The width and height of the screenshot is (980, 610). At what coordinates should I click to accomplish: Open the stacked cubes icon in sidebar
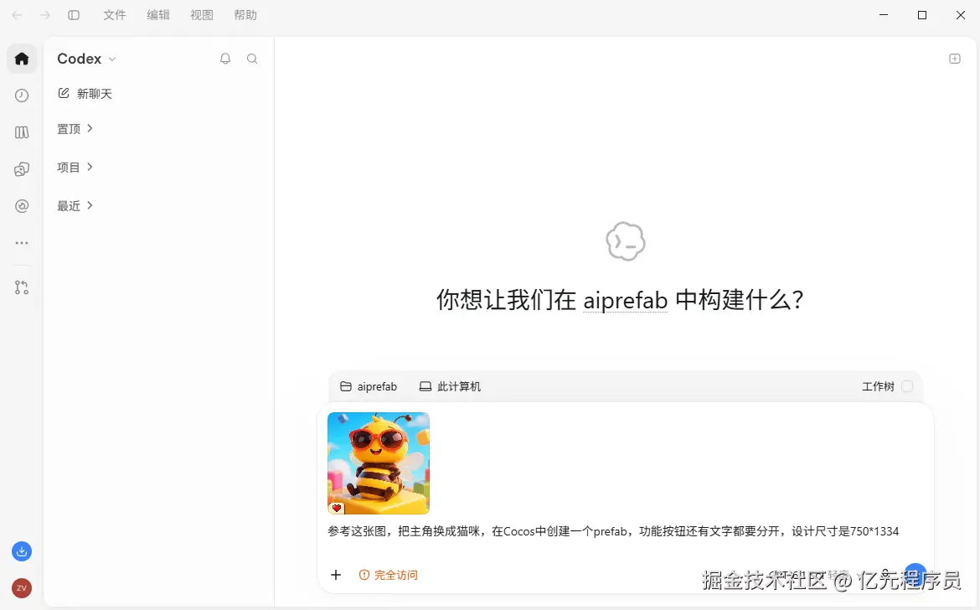click(x=22, y=169)
